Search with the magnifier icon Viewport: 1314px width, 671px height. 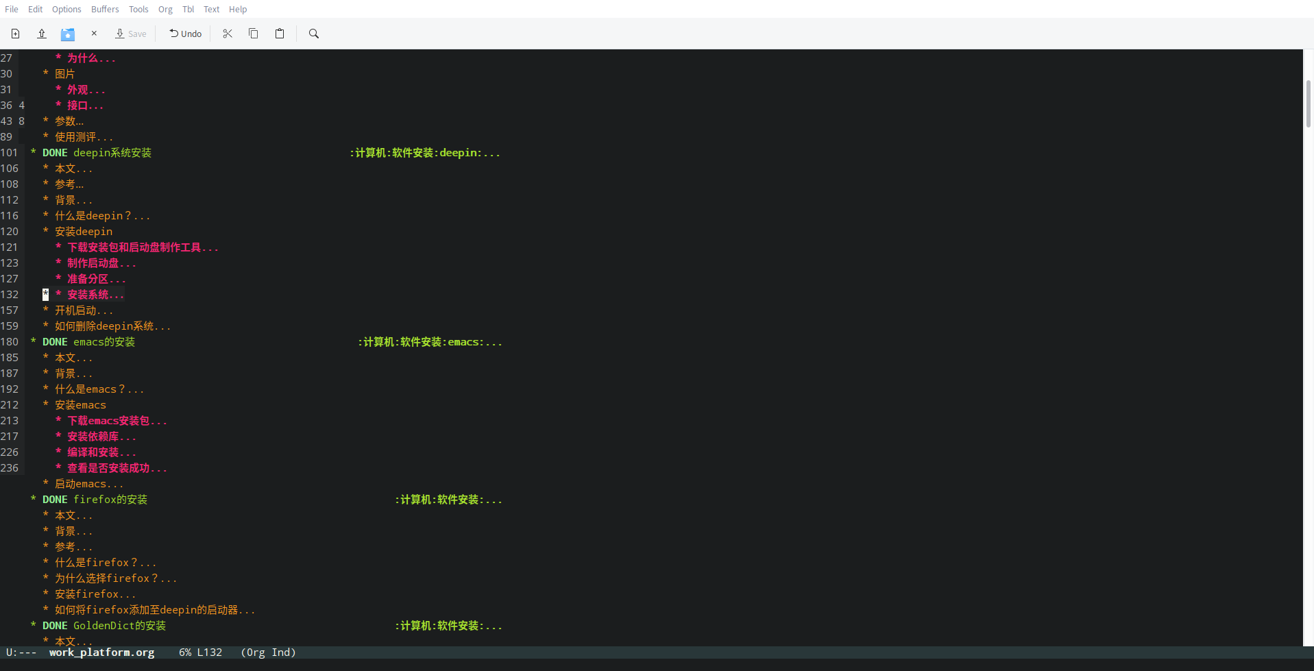tap(314, 34)
